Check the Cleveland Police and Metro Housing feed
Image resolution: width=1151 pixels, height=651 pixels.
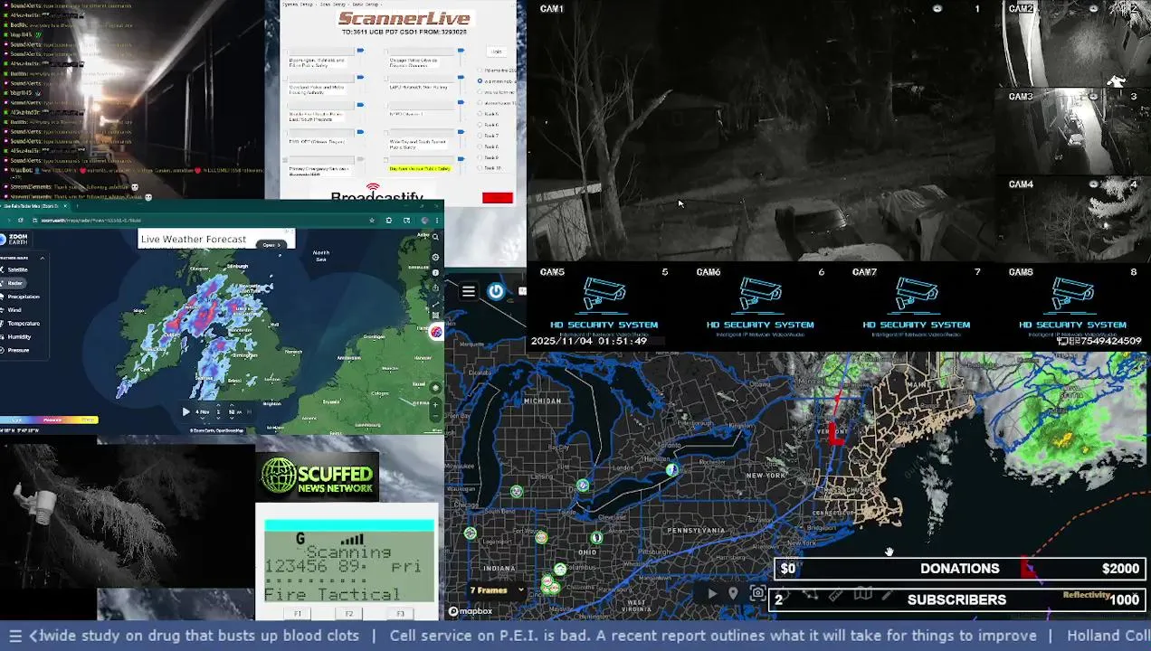pos(285,79)
